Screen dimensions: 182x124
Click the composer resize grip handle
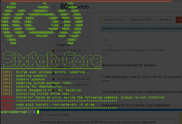pyautogui.click(x=177, y=110)
